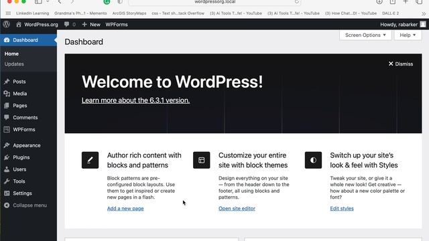This screenshot has width=429, height=241.
Task: Click the Posts pin icon
Action: [7, 82]
